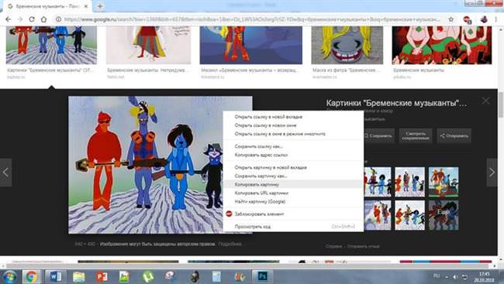
Task: Reload the page with the Refresh icon
Action: [32, 19]
